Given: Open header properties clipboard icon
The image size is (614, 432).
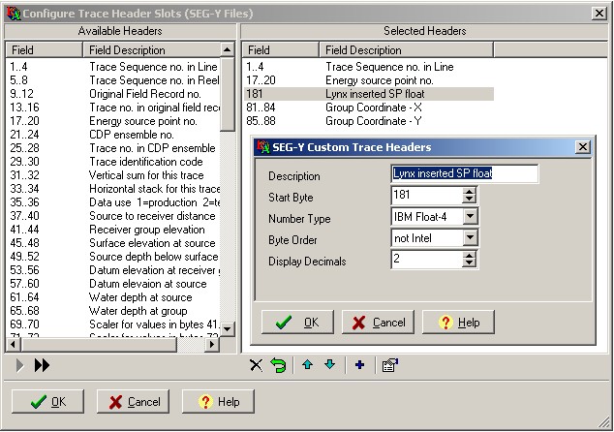Looking at the screenshot, I should coord(390,365).
